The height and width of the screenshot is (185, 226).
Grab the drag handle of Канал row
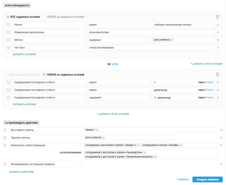8,24
